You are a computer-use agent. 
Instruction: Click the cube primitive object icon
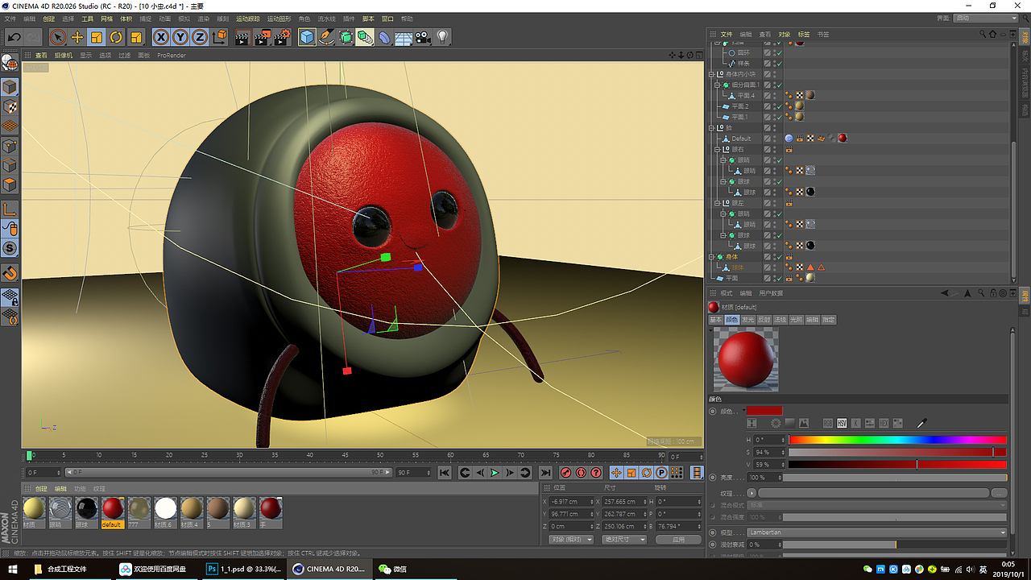click(307, 37)
